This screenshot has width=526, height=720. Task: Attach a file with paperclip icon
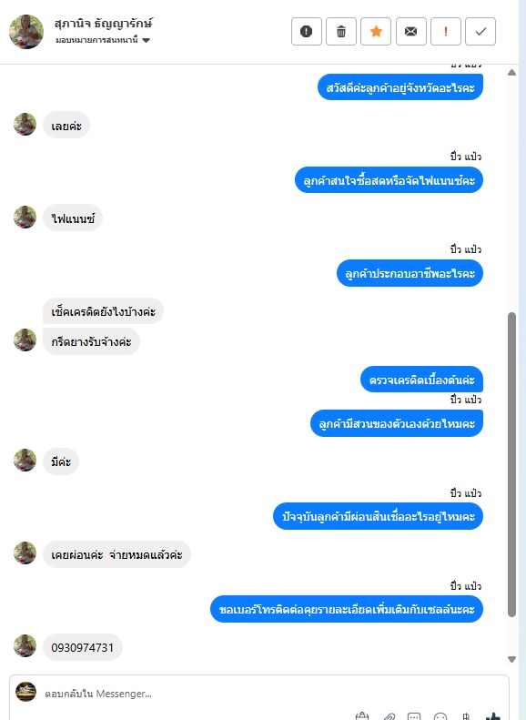click(389, 716)
